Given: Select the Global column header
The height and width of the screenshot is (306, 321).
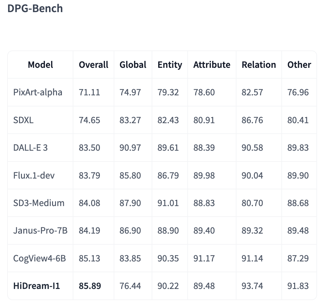Looking at the screenshot, I should tap(133, 65).
